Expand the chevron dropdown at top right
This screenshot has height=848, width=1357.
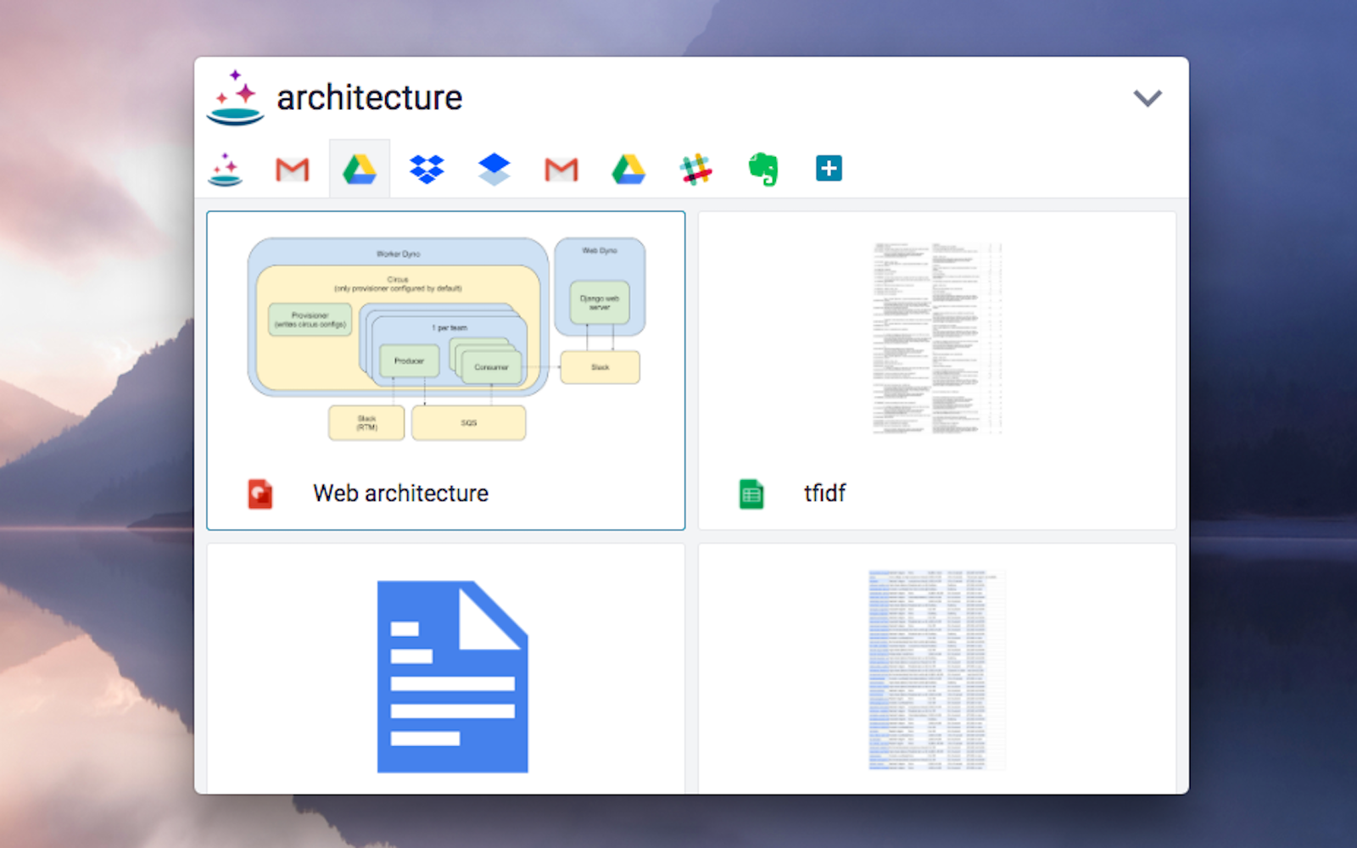click(1148, 98)
